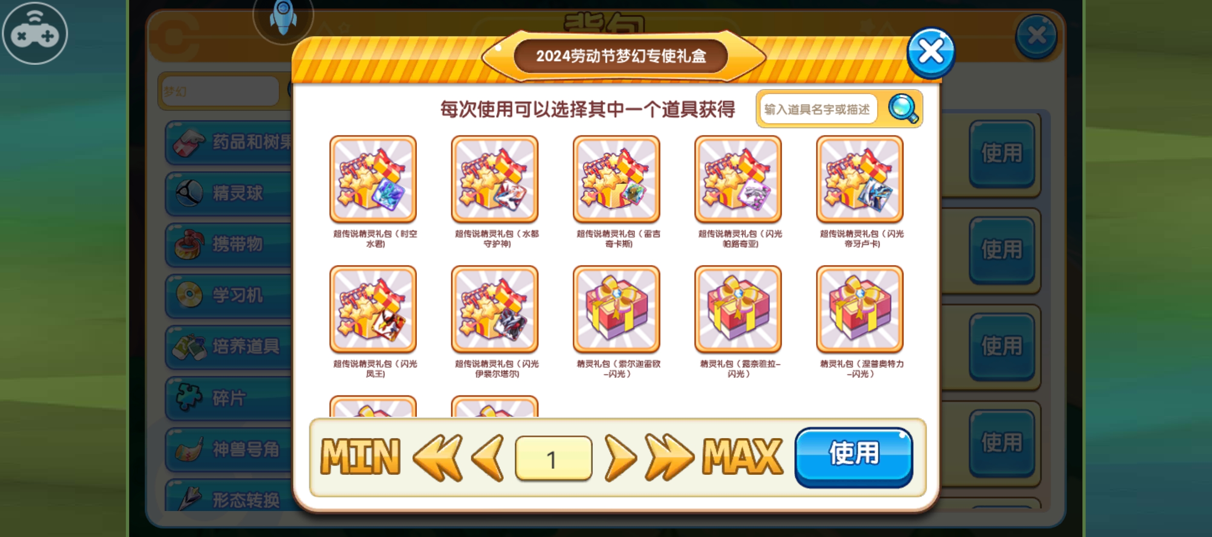Jump quantity down with double left arrow
Screen dimensions: 1212x537
coord(438,457)
